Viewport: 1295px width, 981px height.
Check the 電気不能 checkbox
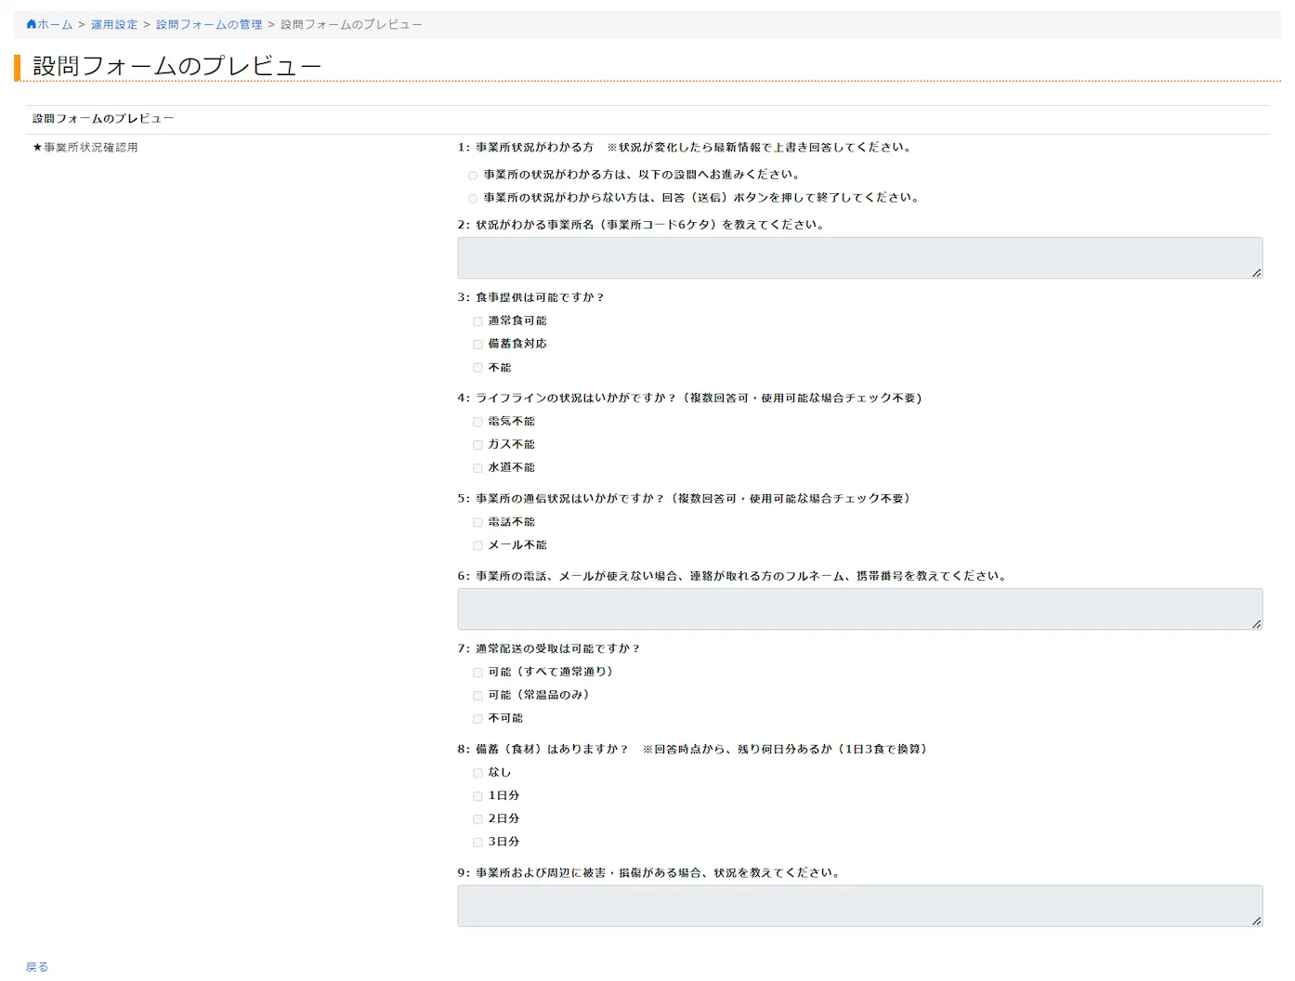[477, 422]
